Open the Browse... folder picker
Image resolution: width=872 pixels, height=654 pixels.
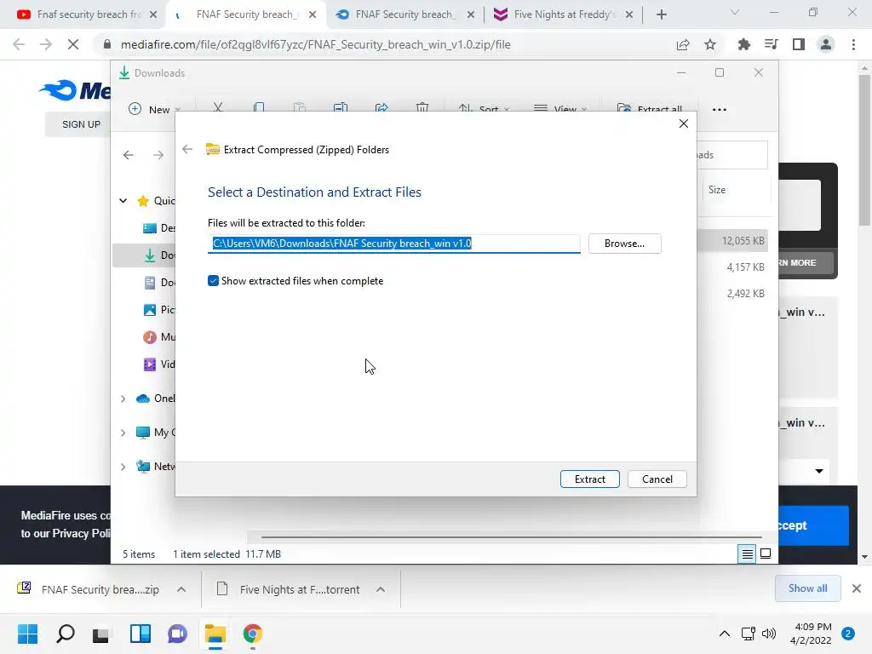(624, 244)
